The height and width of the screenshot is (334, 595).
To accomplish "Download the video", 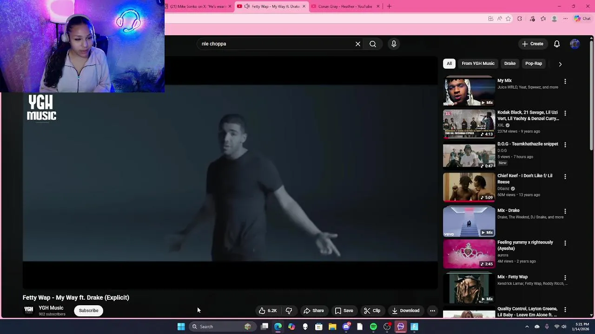I will pyautogui.click(x=405, y=311).
